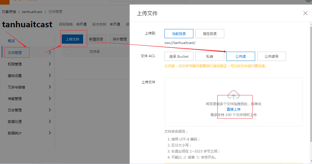Click the 上传文件 button in toolbar
This screenshot has height=164, width=312.
(72, 39)
